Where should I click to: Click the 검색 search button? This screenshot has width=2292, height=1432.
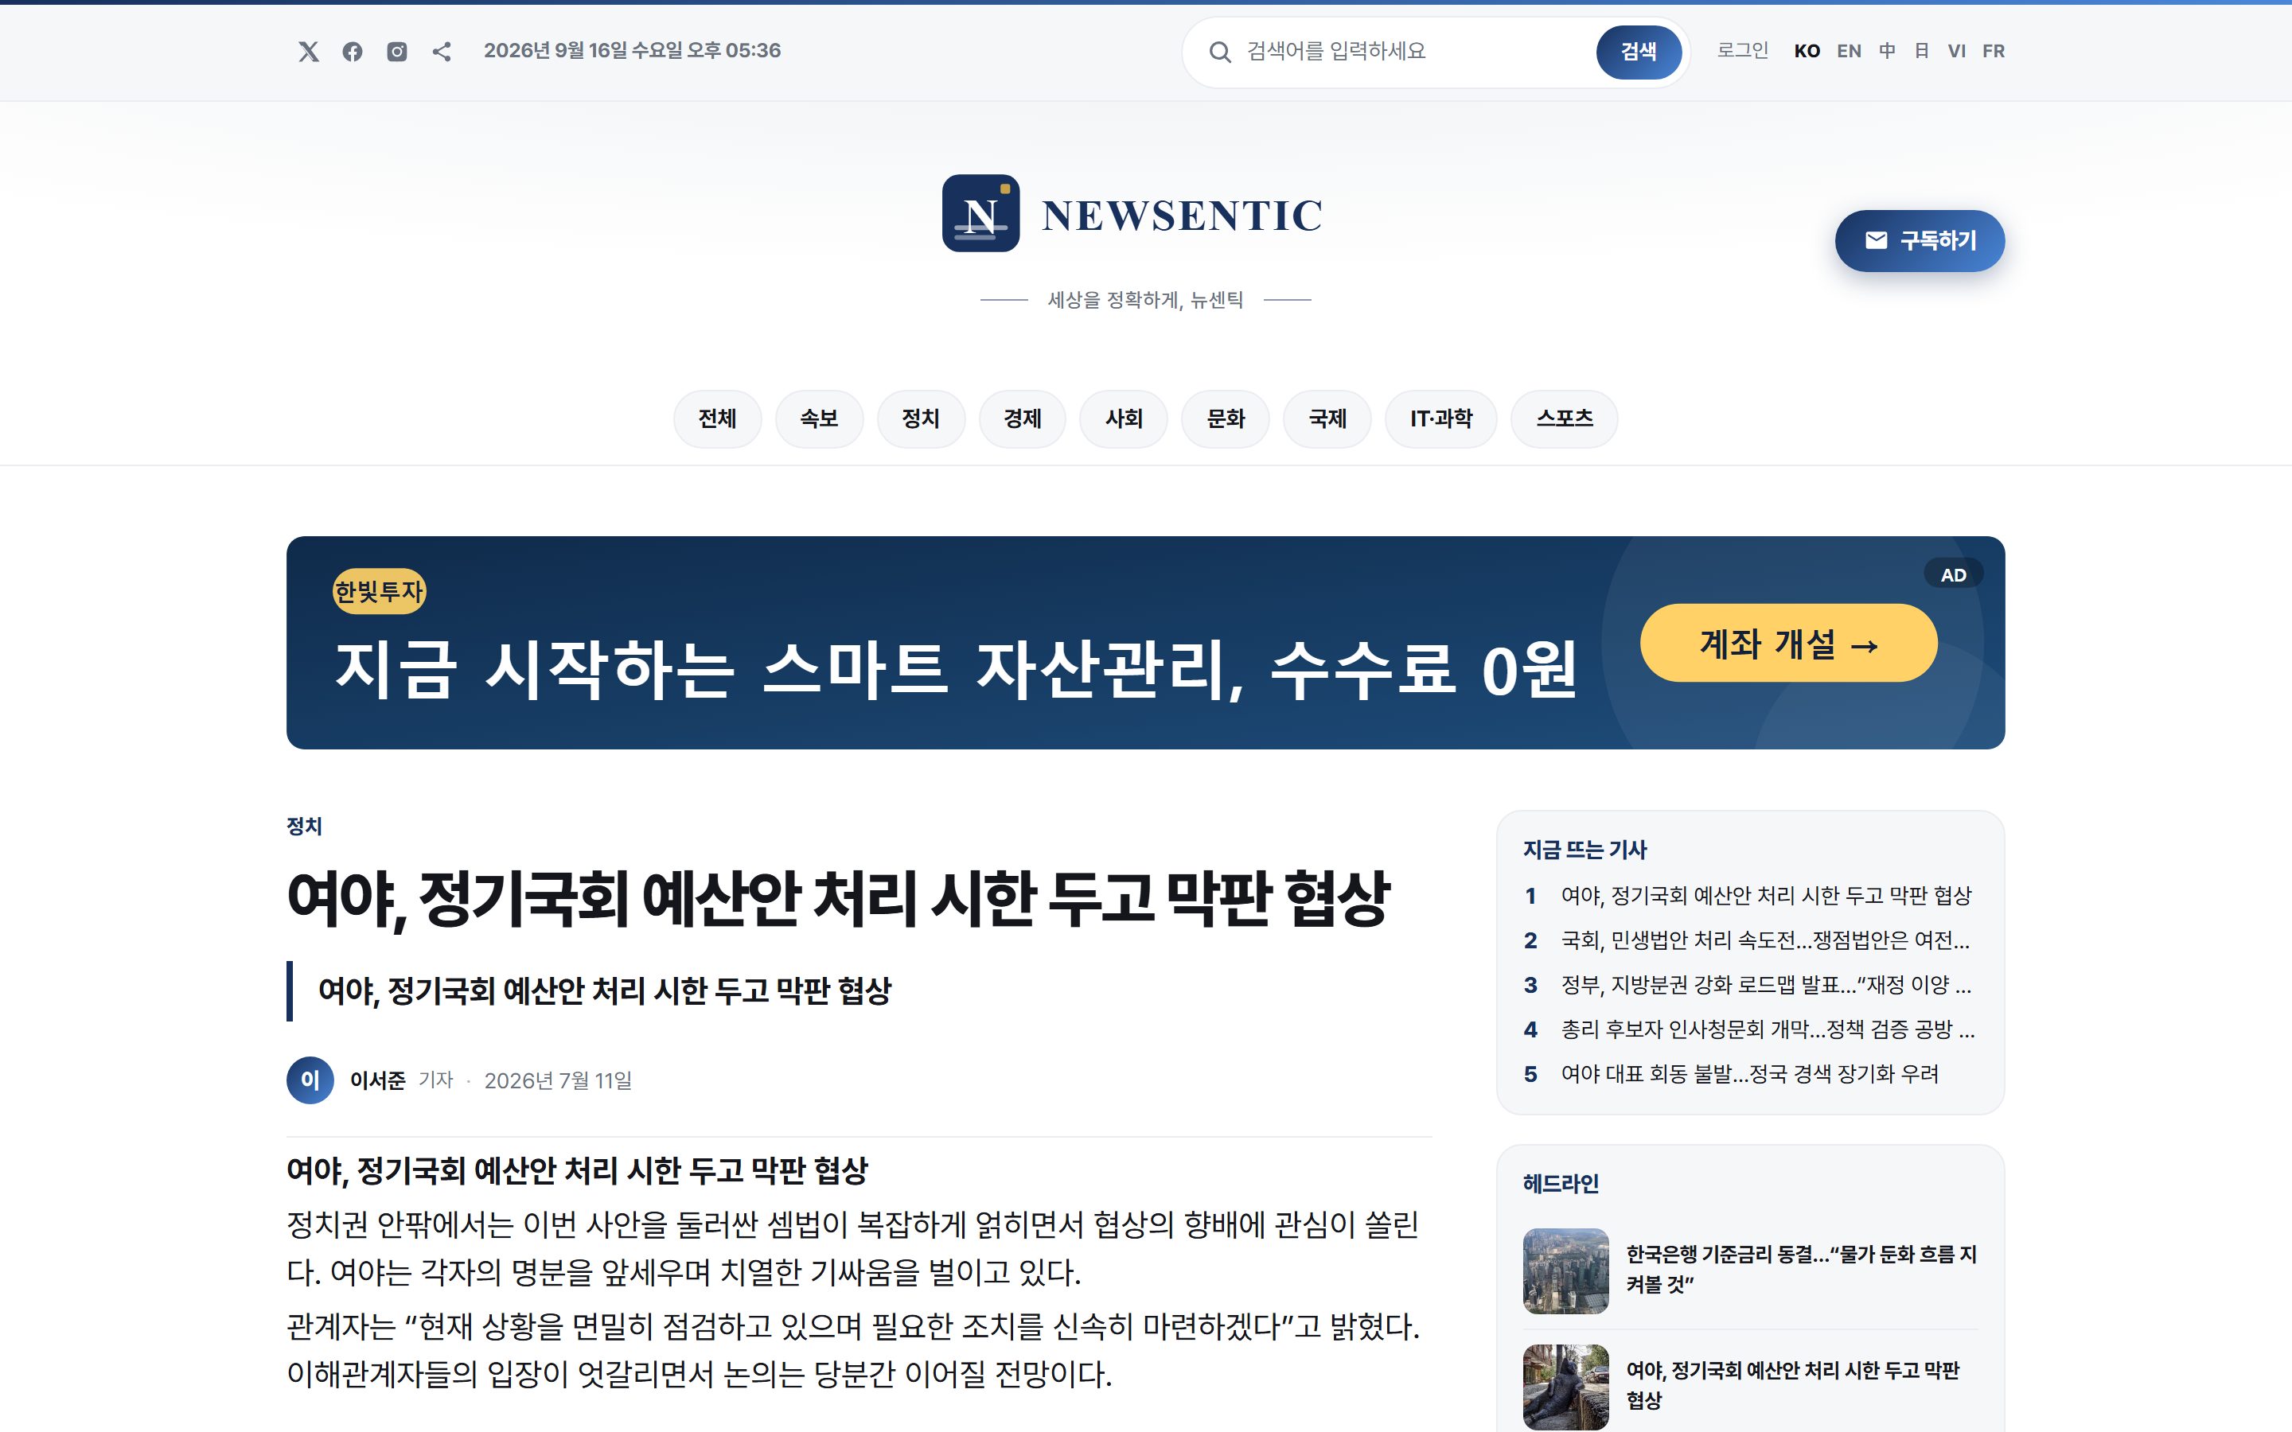click(x=1638, y=52)
